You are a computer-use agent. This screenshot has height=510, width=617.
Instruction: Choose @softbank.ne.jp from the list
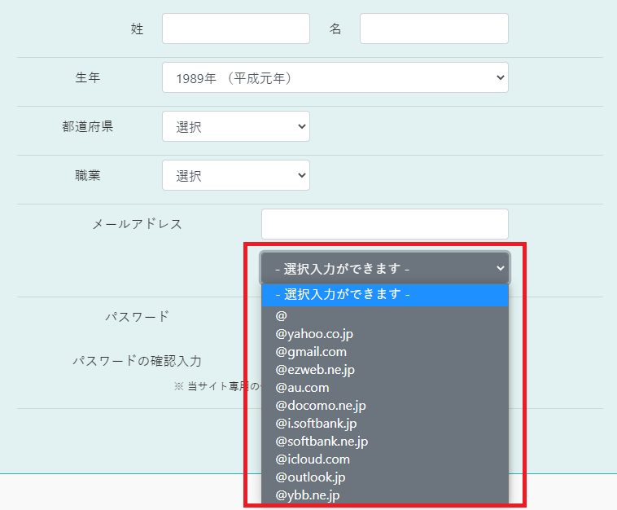pos(385,441)
